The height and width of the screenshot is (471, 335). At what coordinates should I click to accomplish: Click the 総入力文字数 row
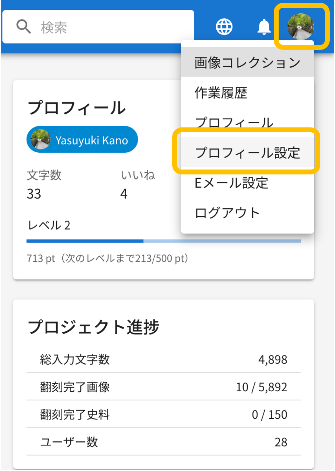point(163,359)
